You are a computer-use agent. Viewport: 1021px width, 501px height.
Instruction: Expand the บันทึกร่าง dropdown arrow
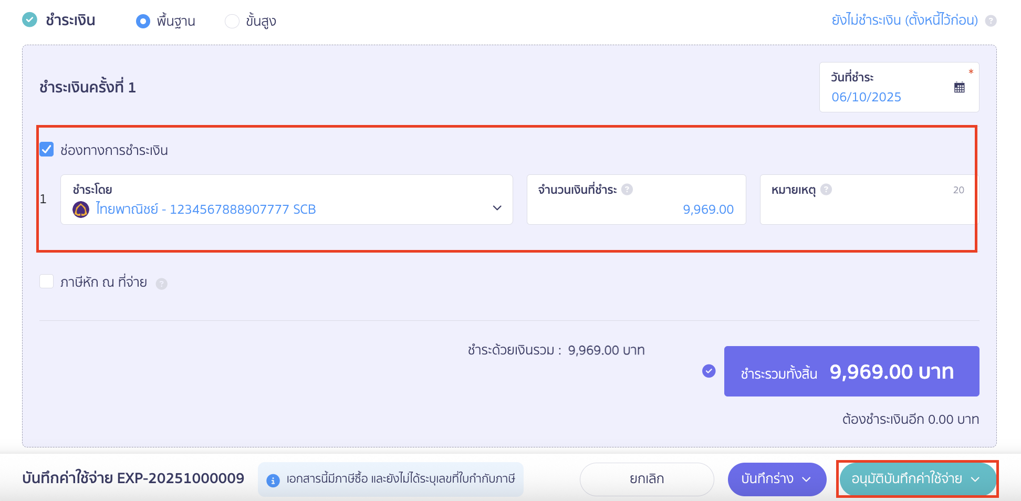point(807,479)
